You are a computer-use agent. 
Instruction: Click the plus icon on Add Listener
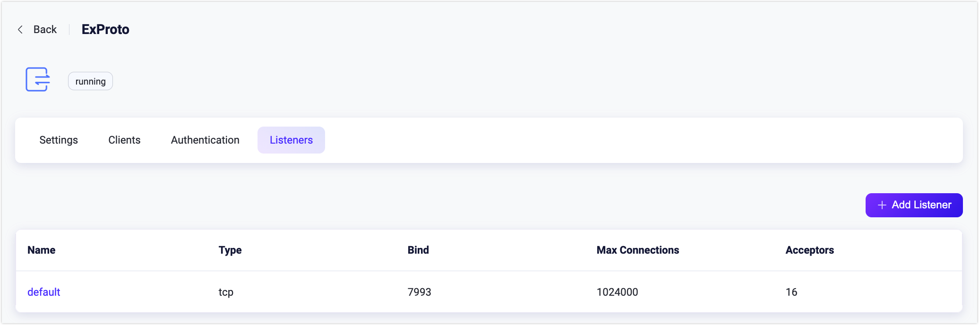(x=882, y=205)
